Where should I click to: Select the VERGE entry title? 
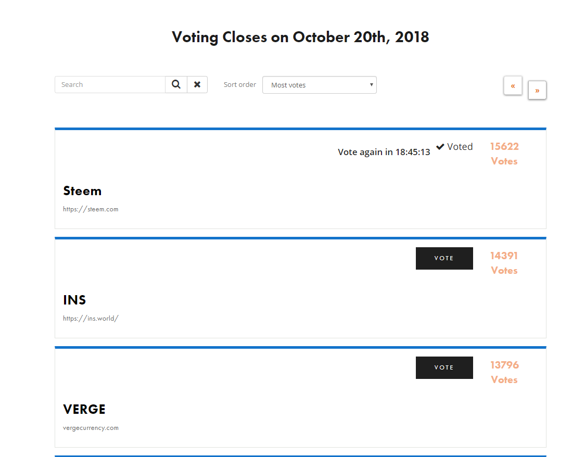tap(84, 409)
